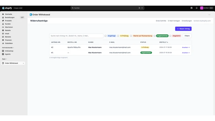Image resolution: width=215 pixels, height=121 pixels.
Task: Open iwvtest.myshopify.com link
Action: pos(202,21)
